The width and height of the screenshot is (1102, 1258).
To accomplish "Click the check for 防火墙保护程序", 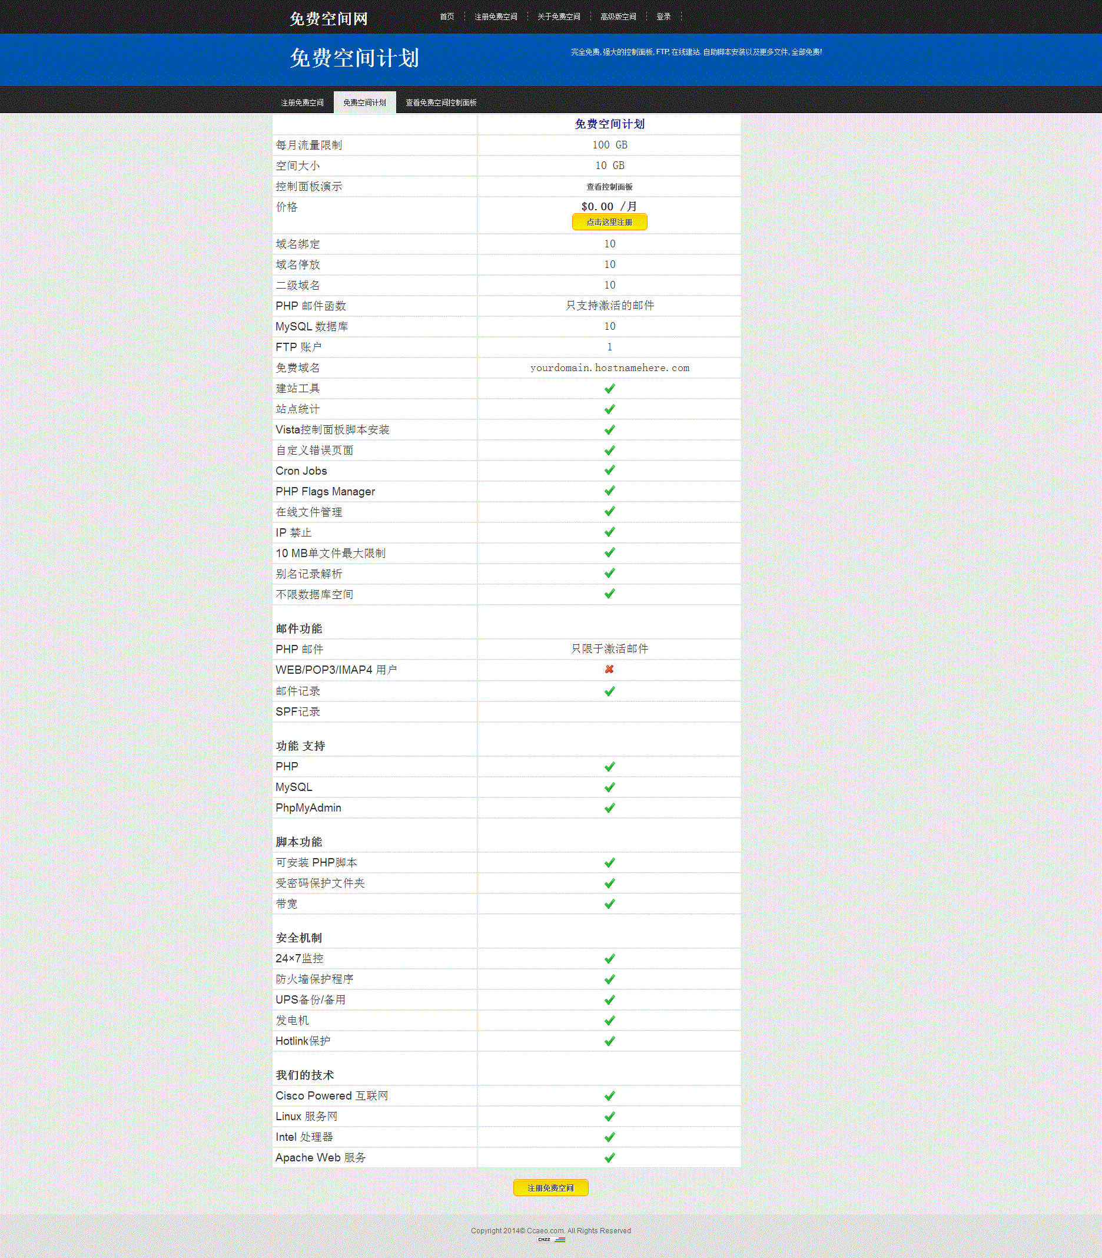I will pos(609,979).
